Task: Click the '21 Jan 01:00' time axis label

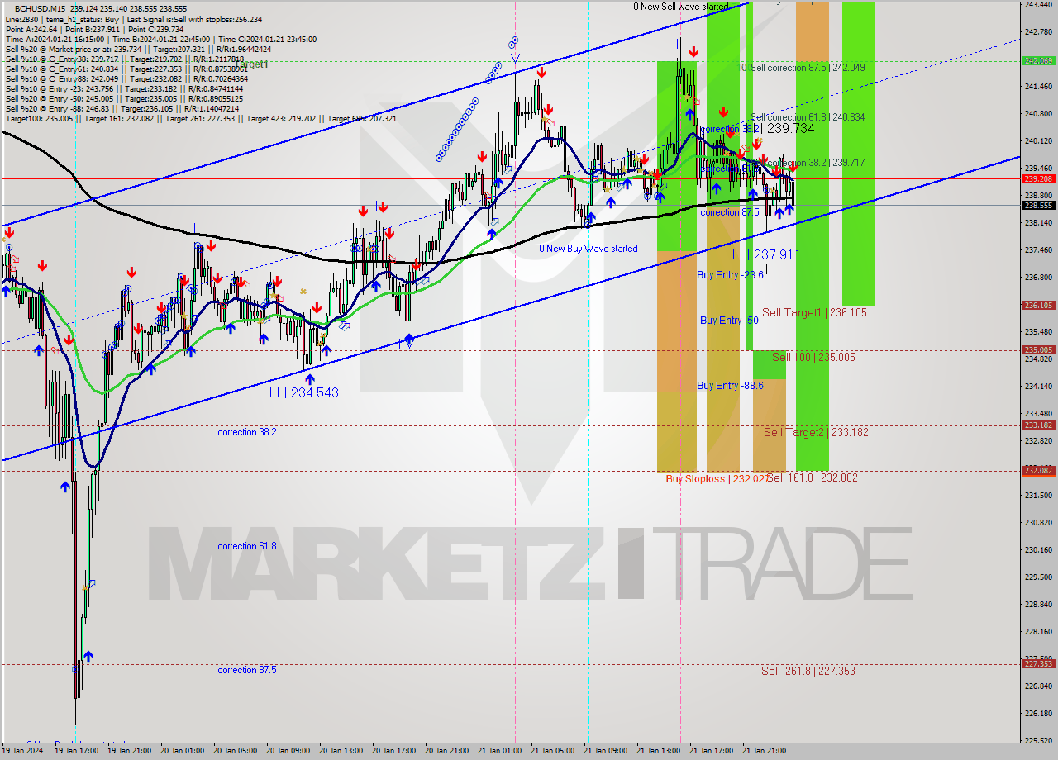Action: pyautogui.click(x=499, y=752)
